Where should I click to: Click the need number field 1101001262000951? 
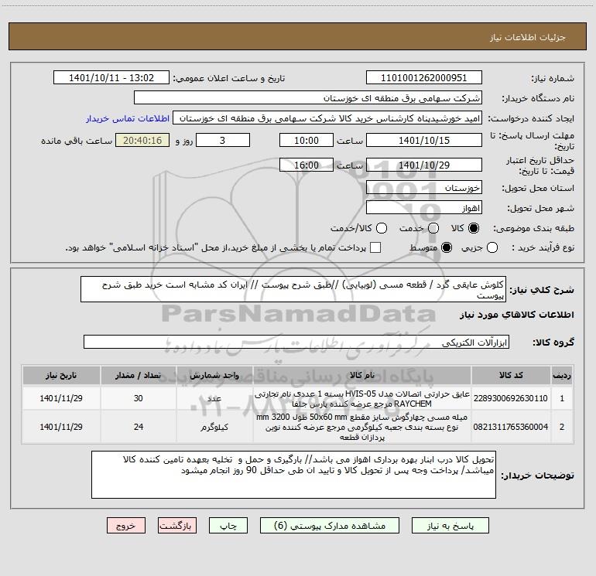pos(424,78)
